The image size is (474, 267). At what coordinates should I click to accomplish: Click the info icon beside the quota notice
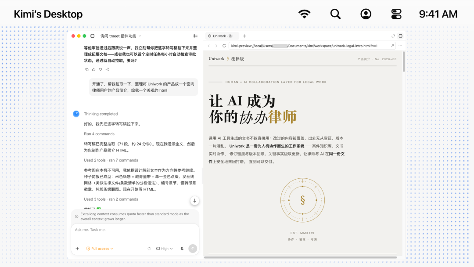tap(76, 216)
